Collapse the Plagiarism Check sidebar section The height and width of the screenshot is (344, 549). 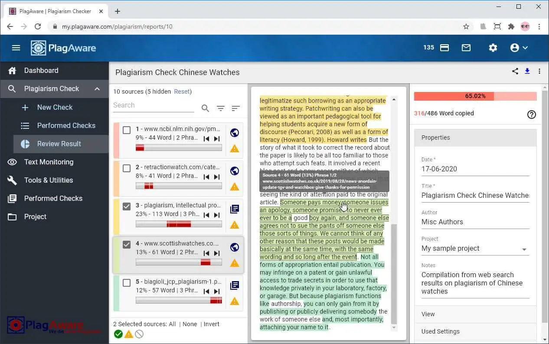(x=97, y=88)
